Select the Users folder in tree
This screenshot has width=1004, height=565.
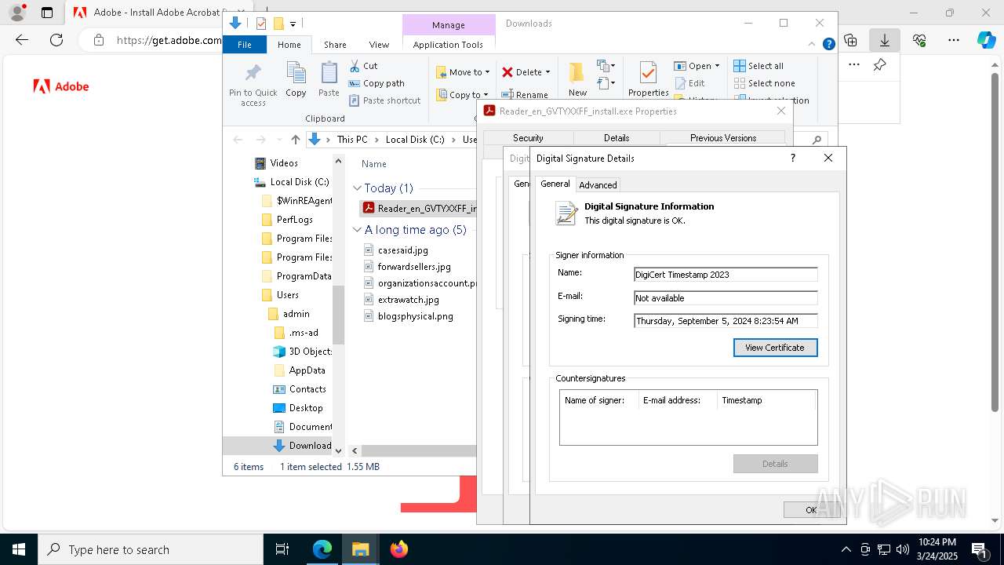tap(280, 295)
